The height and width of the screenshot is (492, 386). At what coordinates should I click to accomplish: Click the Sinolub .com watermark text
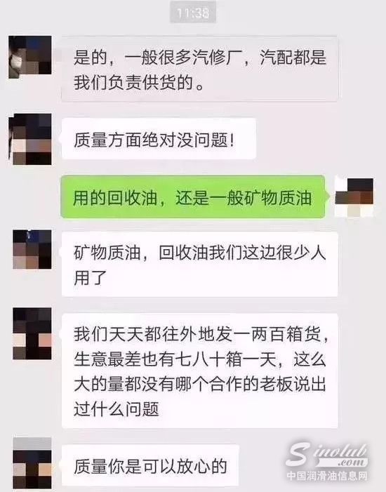pos(352,463)
